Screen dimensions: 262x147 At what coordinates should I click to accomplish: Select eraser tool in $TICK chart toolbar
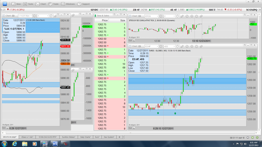[201, 16]
